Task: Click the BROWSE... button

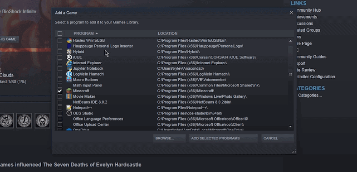Action: (x=169, y=138)
